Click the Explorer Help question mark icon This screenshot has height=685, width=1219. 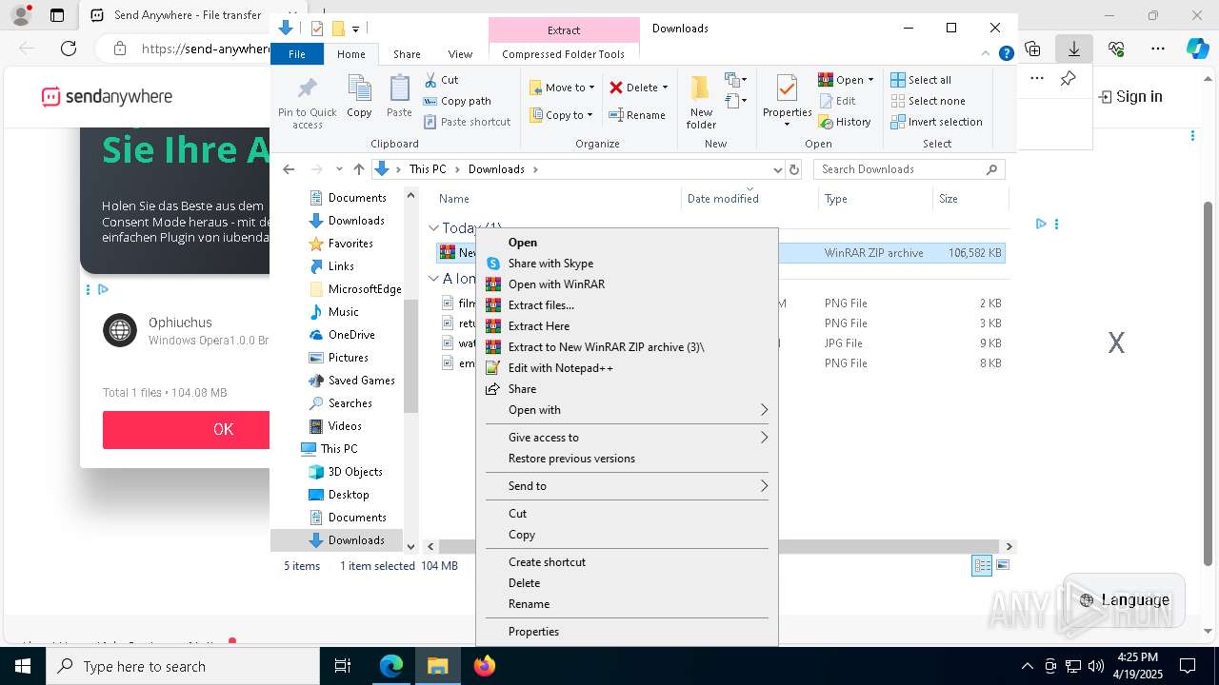tap(1006, 53)
